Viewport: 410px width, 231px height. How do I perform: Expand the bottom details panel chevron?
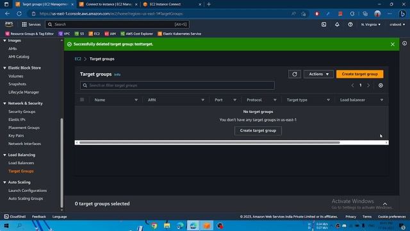pyautogui.click(x=385, y=204)
